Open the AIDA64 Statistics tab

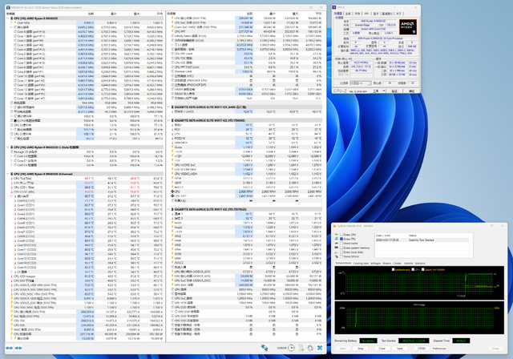coord(420,263)
